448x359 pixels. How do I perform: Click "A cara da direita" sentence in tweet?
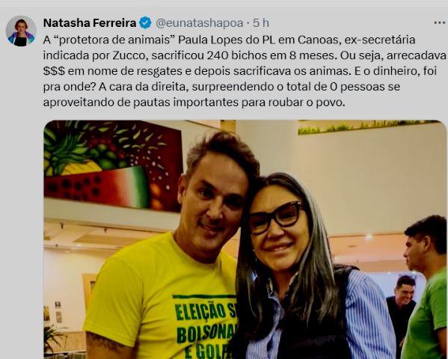142,87
